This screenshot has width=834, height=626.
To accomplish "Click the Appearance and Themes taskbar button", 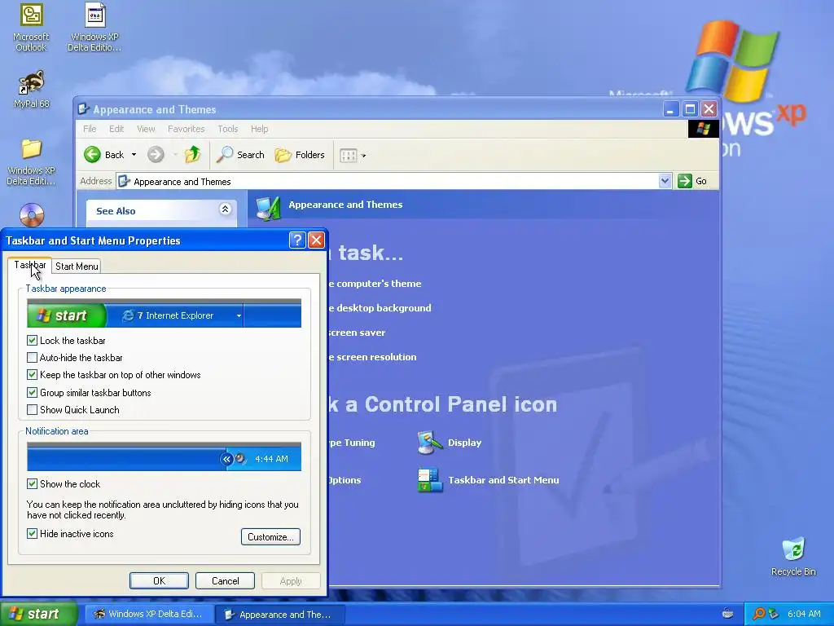I will point(281,615).
